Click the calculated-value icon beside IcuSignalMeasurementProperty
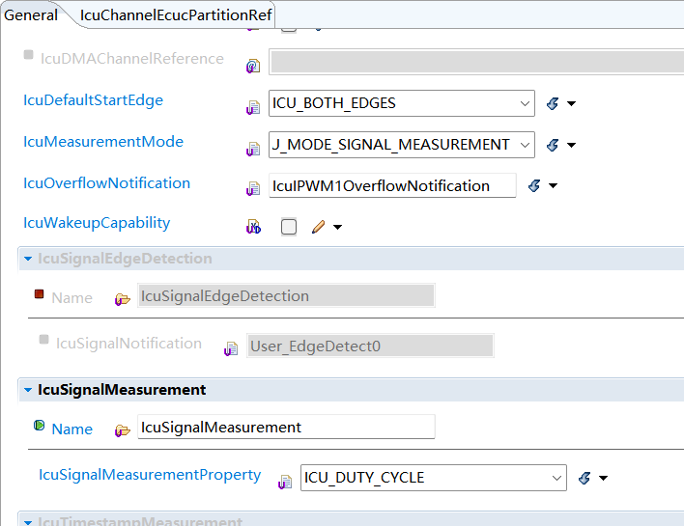 pos(584,478)
